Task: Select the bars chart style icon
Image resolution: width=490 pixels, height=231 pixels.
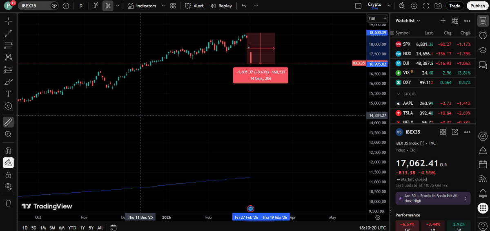Action: coord(96,6)
